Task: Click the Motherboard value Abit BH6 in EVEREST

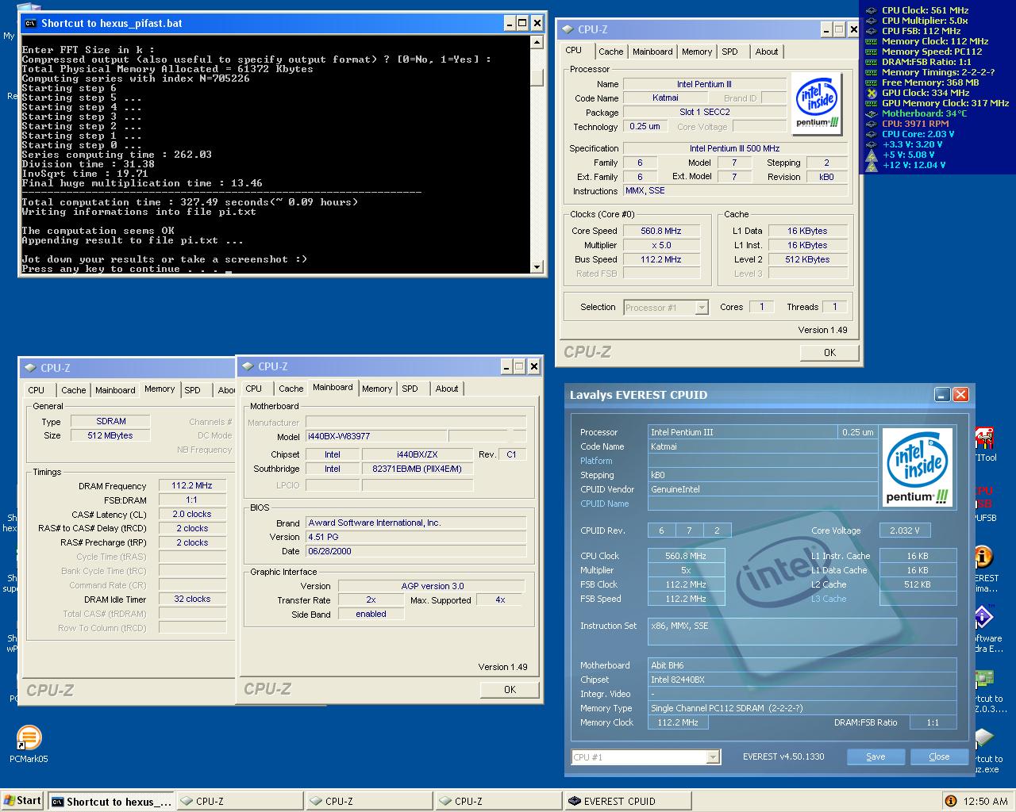Action: click(802, 665)
